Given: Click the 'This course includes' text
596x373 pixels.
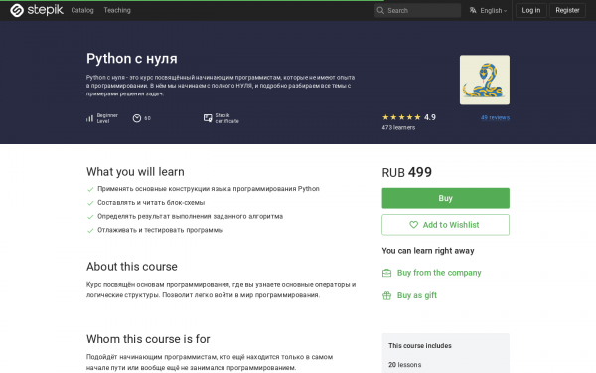Looking at the screenshot, I should pos(420,345).
